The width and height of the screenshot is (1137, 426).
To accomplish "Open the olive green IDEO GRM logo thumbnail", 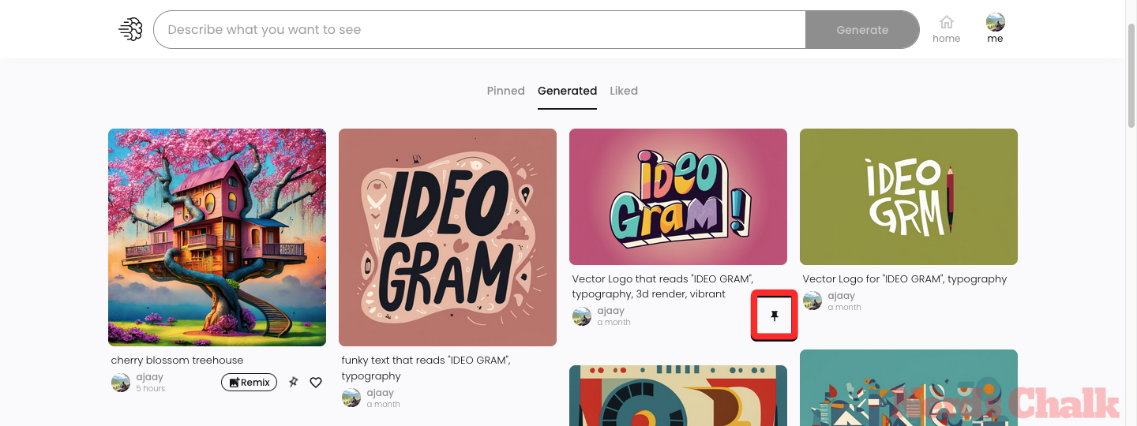I will (909, 196).
